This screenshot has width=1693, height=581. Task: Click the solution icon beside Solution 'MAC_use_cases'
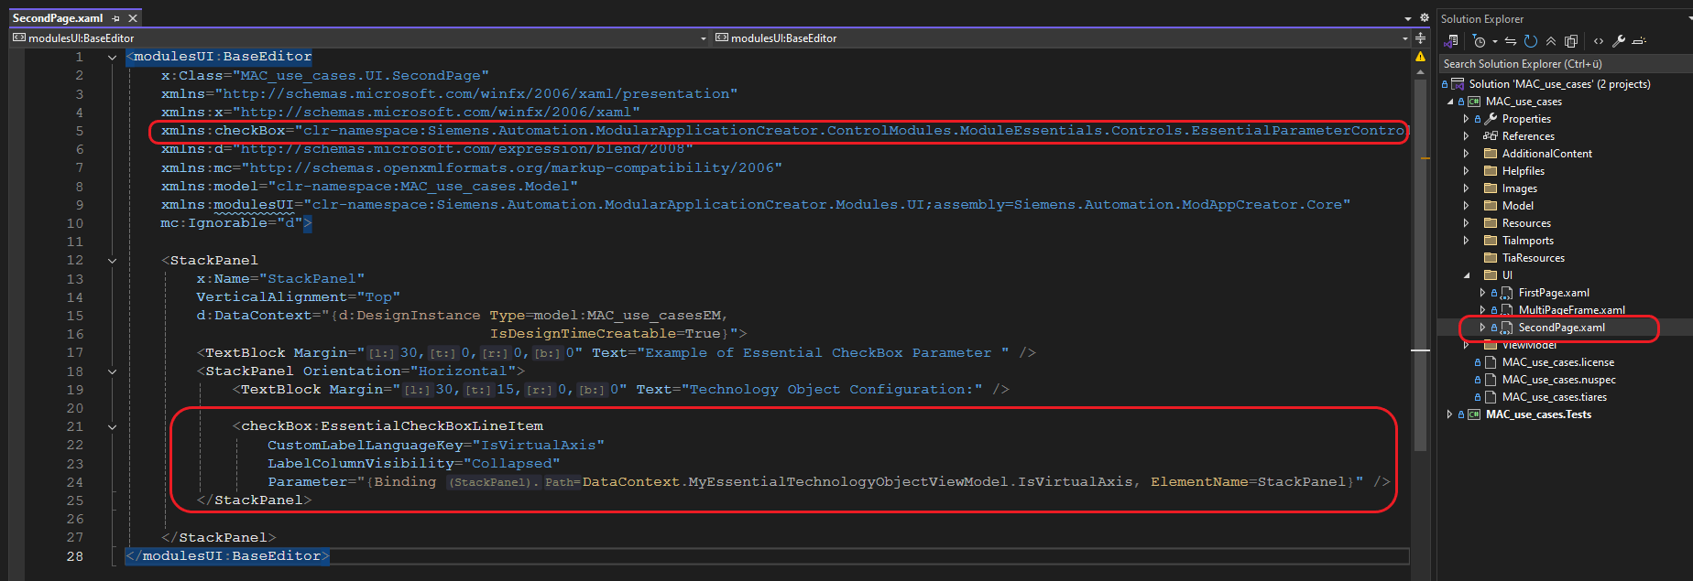1458,84
